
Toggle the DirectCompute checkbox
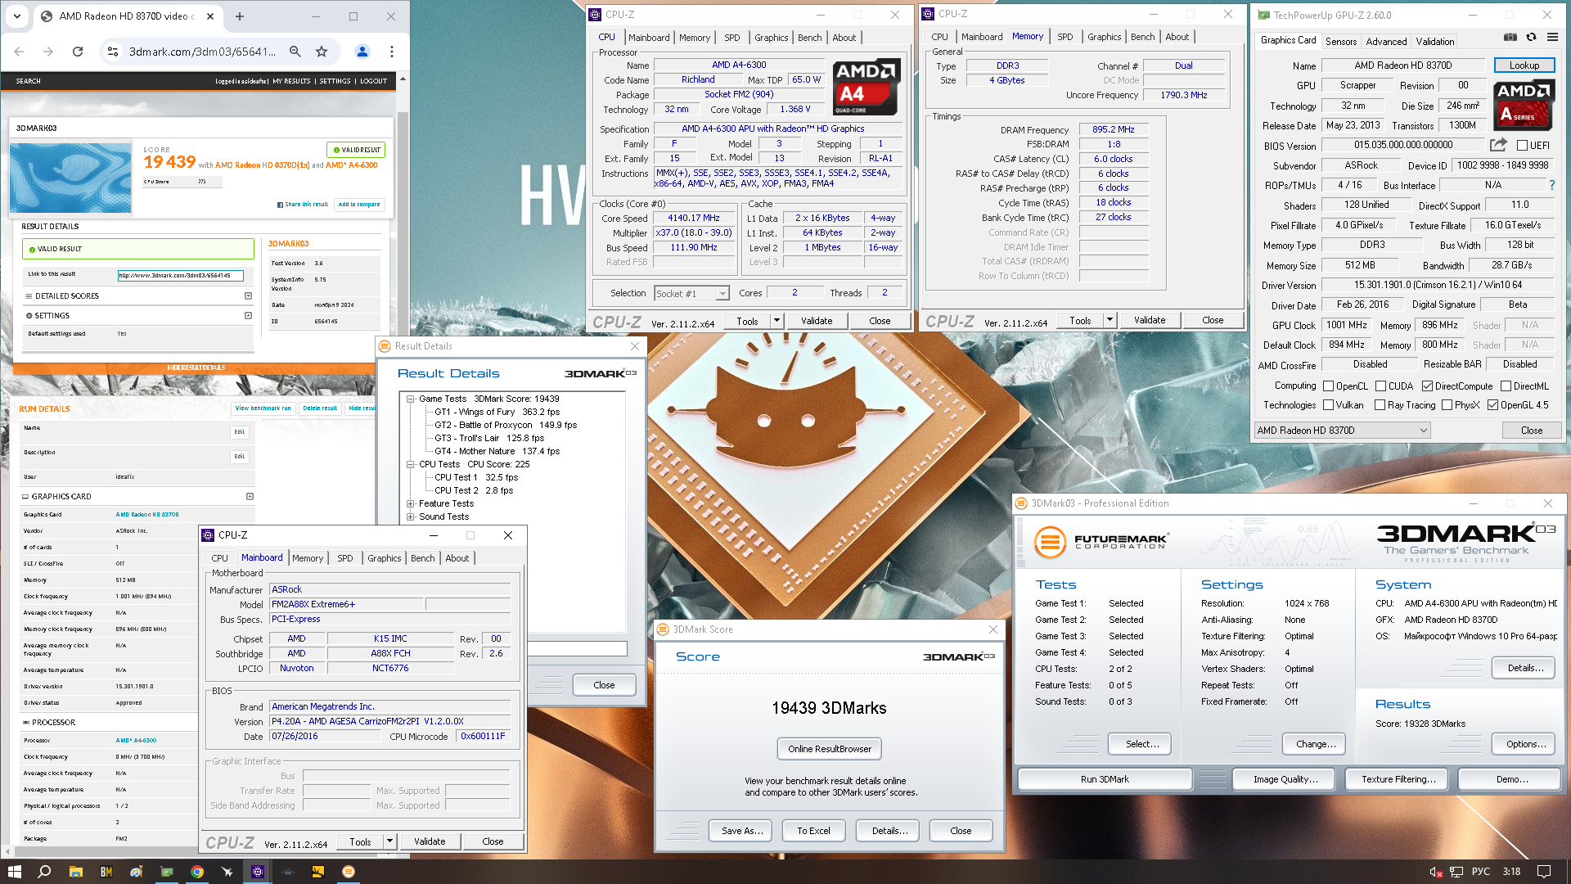(x=1427, y=386)
